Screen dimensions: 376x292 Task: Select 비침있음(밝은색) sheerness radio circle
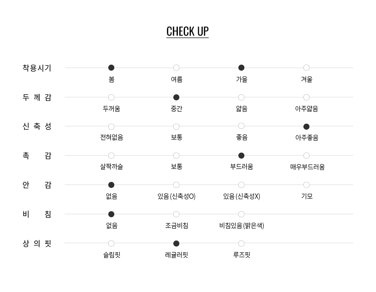(x=241, y=214)
